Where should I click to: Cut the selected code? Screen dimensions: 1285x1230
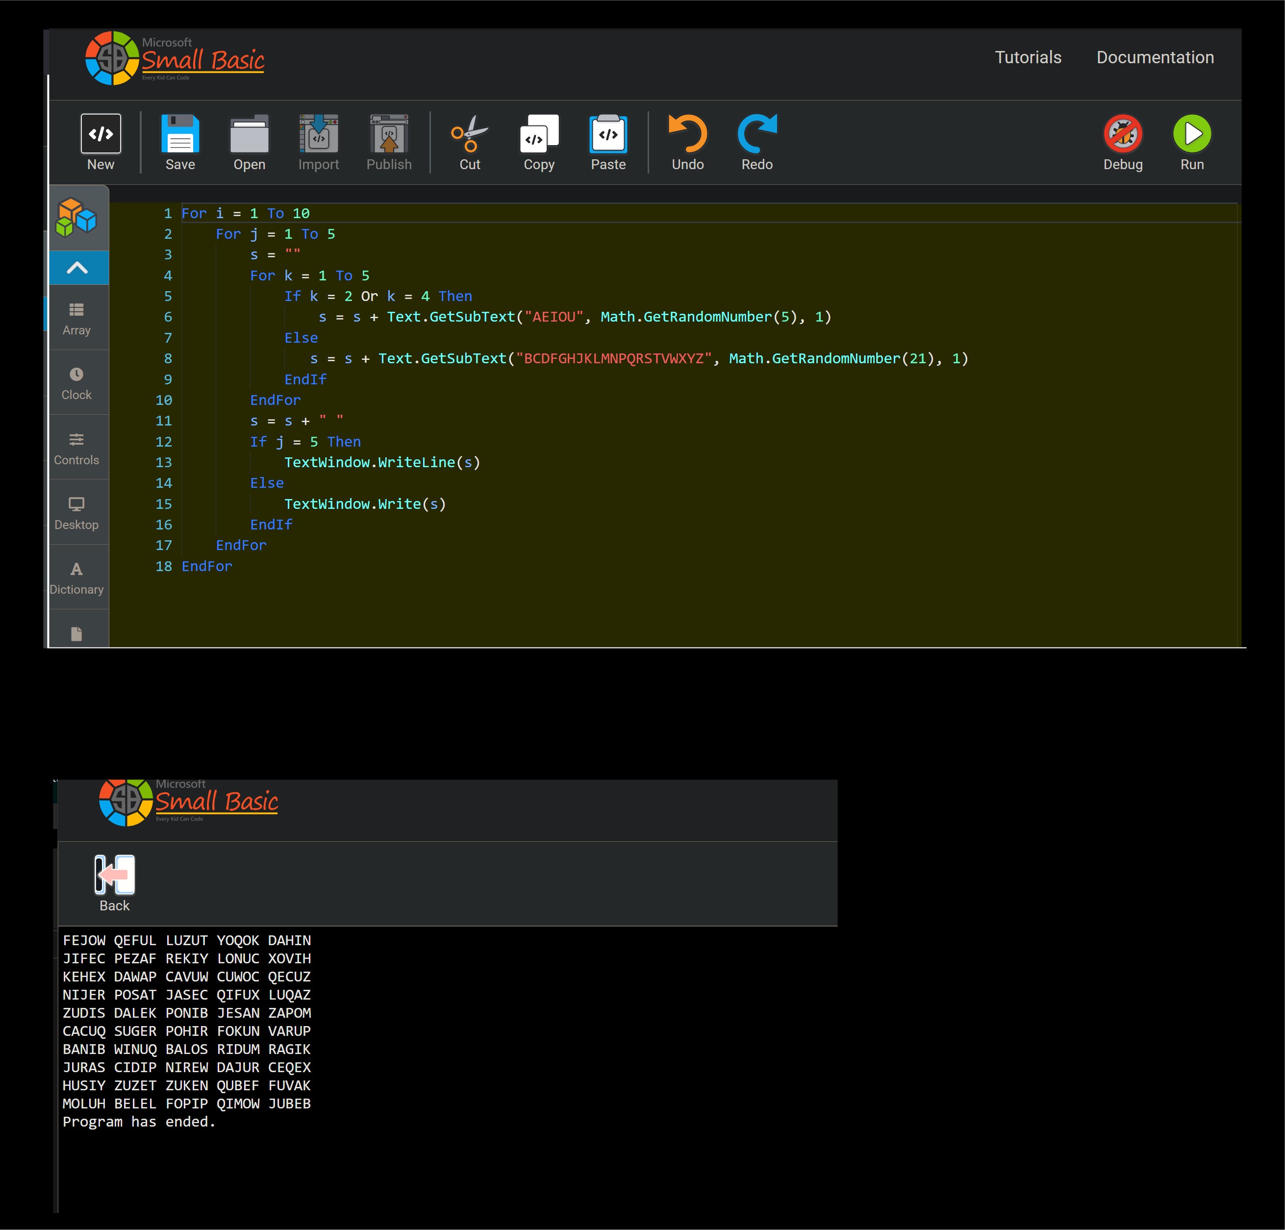[469, 141]
